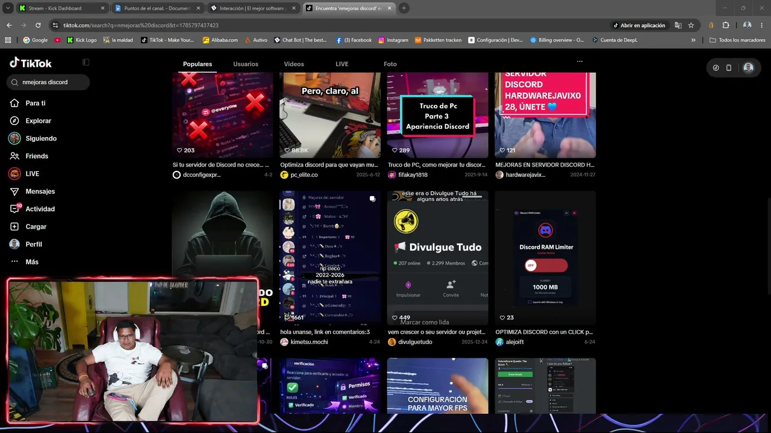This screenshot has width=771, height=433.
Task: Open the TikTok home logo
Action: click(x=31, y=63)
